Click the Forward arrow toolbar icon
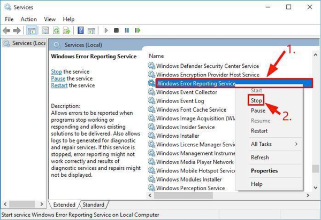321x220 pixels. [17, 30]
